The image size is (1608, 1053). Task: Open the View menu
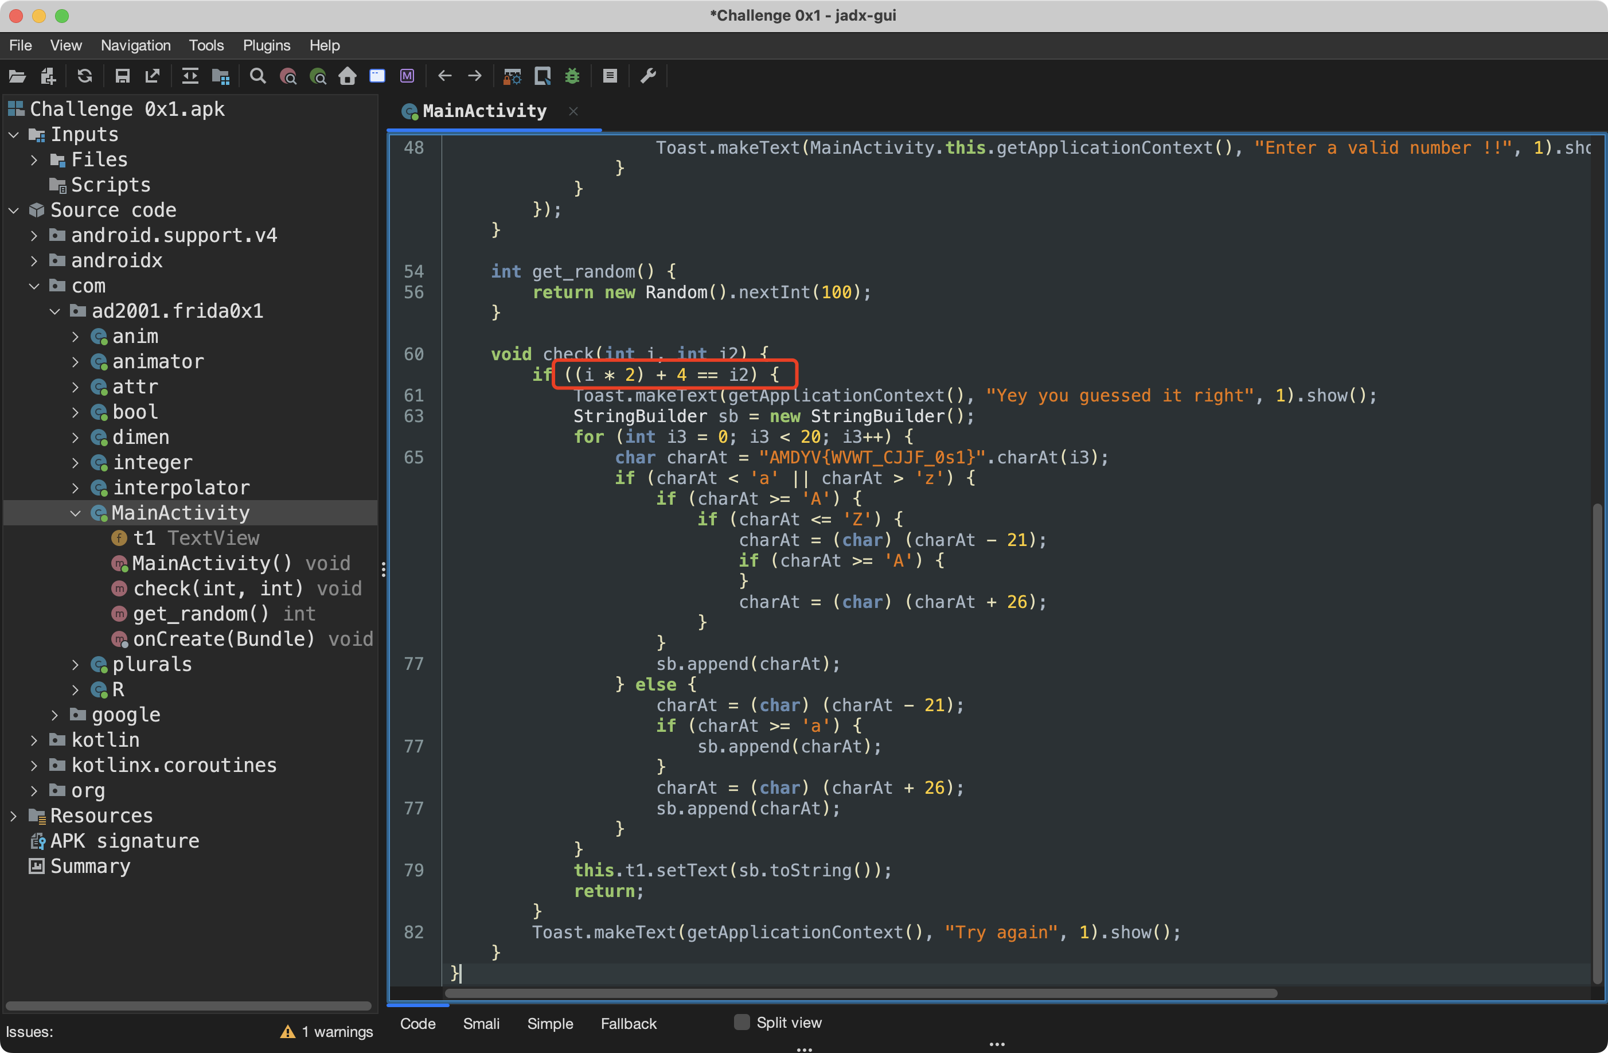[x=65, y=45]
